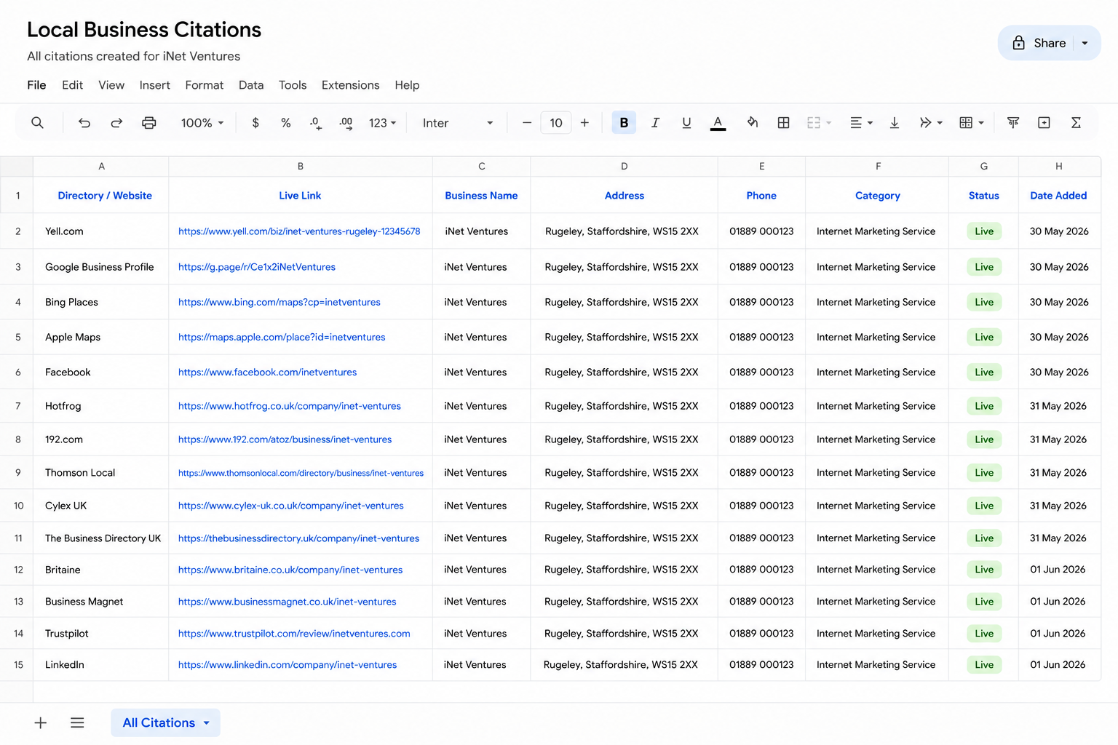This screenshot has height=745, width=1118.
Task: Open the text color picker
Action: (718, 123)
